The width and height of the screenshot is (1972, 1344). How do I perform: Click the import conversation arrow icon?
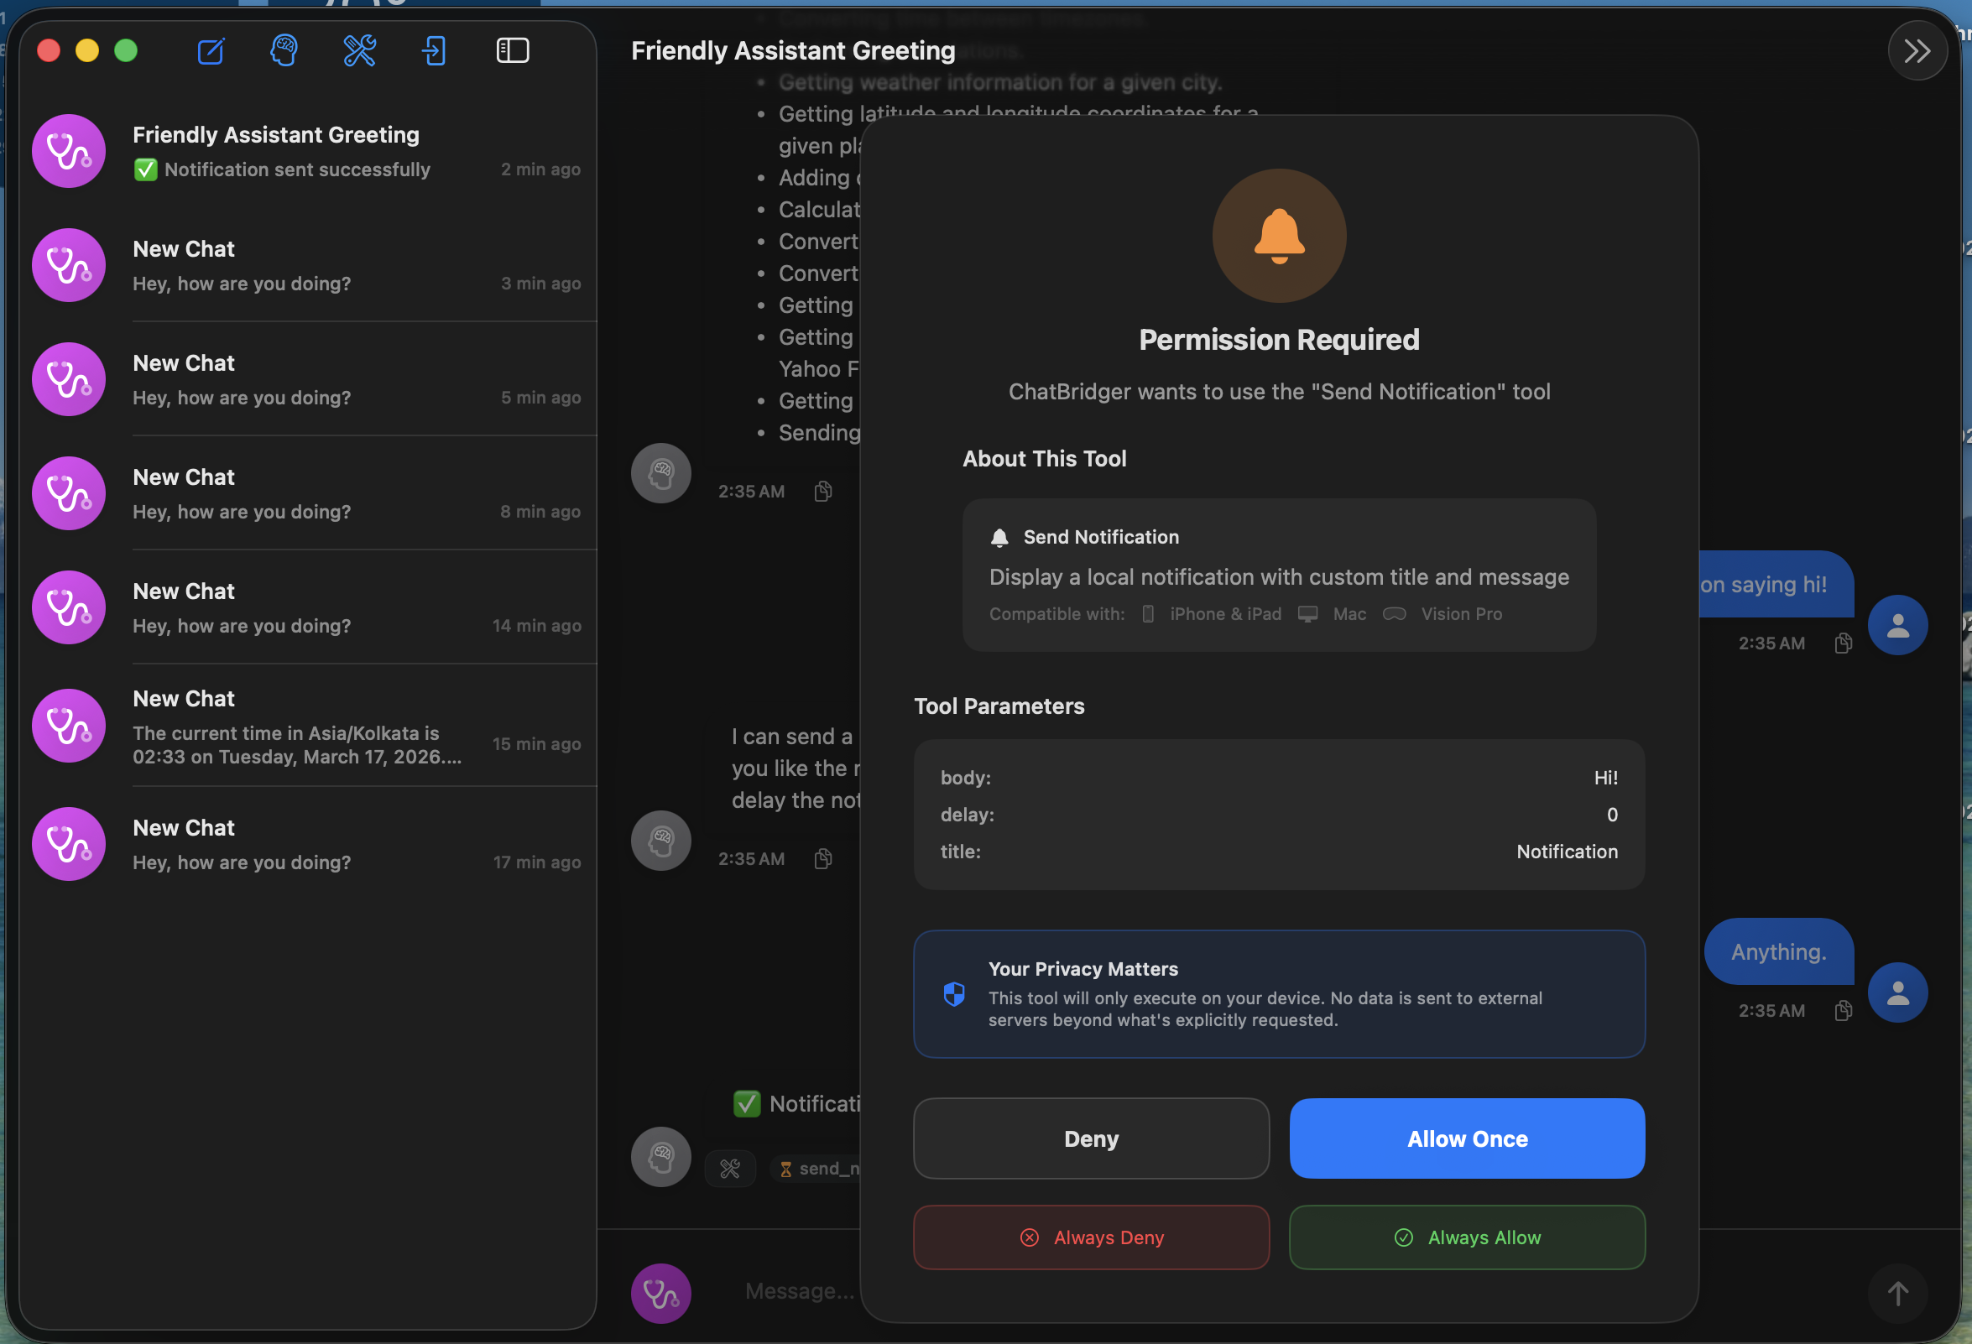434,51
